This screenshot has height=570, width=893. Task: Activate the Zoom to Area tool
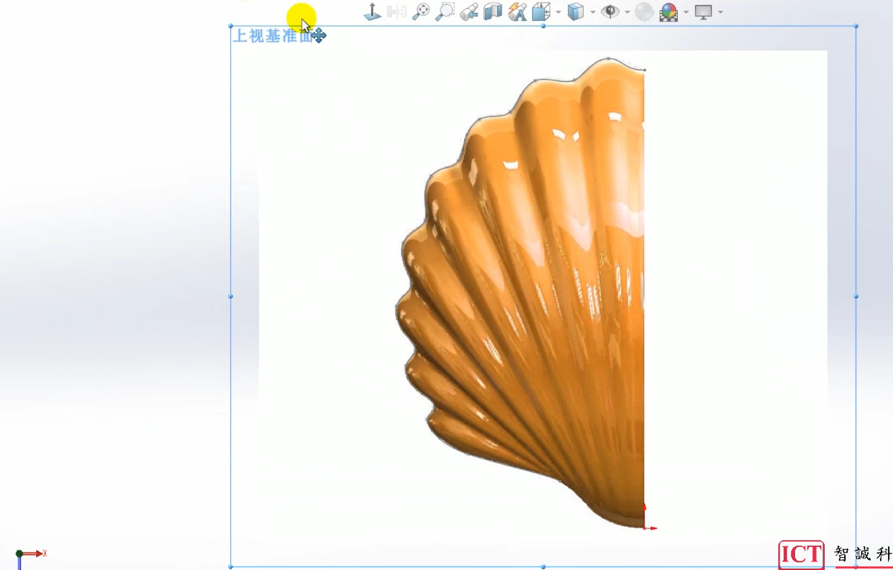click(445, 12)
